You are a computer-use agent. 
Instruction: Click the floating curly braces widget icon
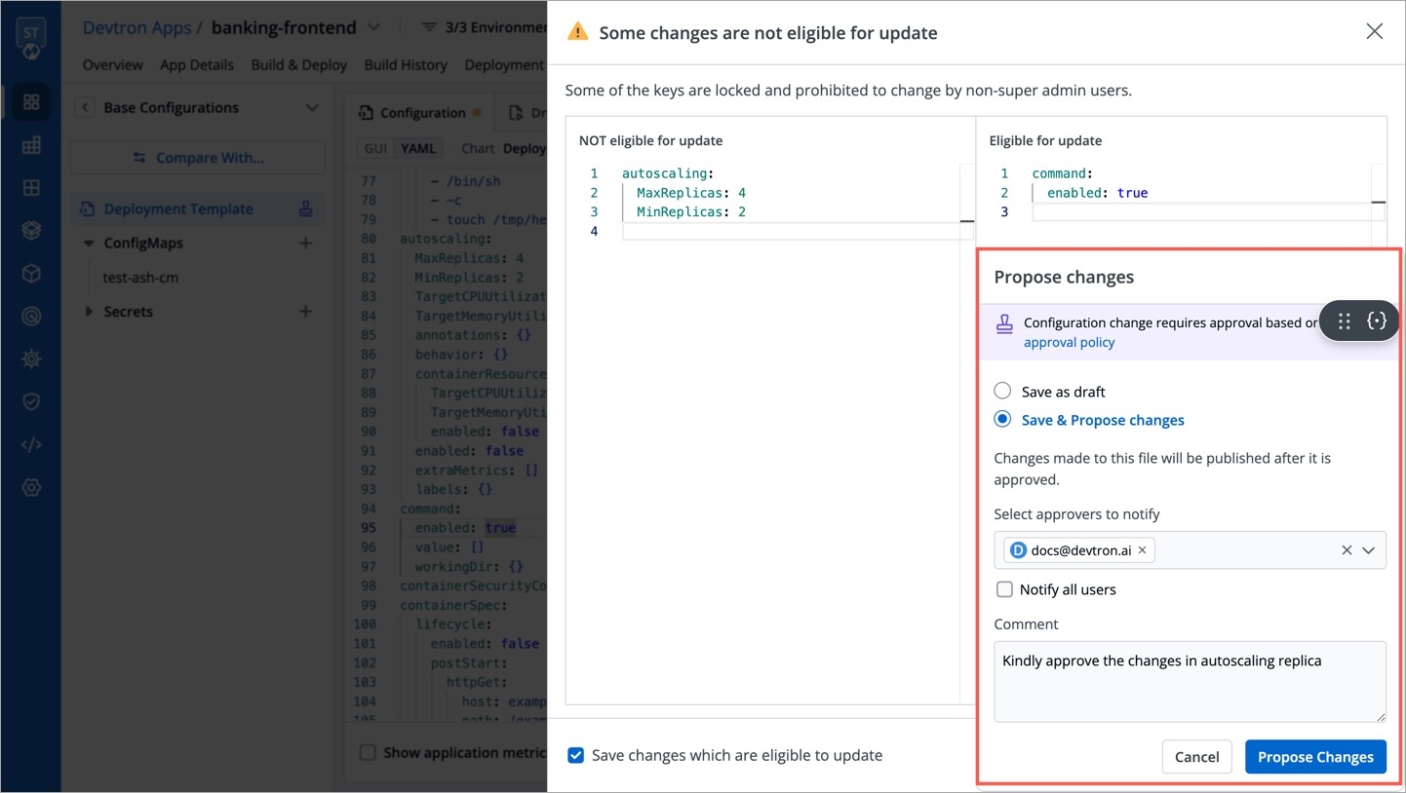pyautogui.click(x=1376, y=321)
